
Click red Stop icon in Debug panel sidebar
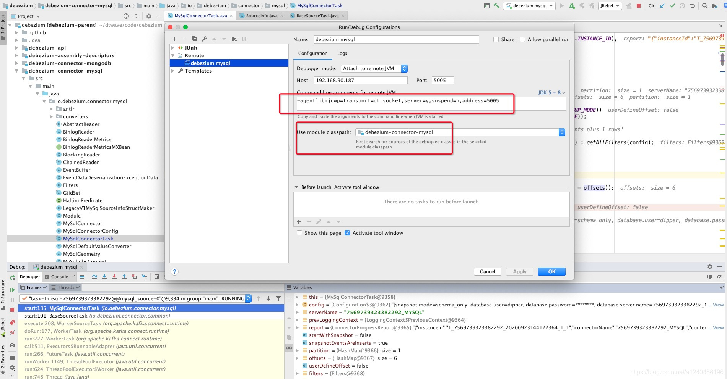tap(12, 310)
